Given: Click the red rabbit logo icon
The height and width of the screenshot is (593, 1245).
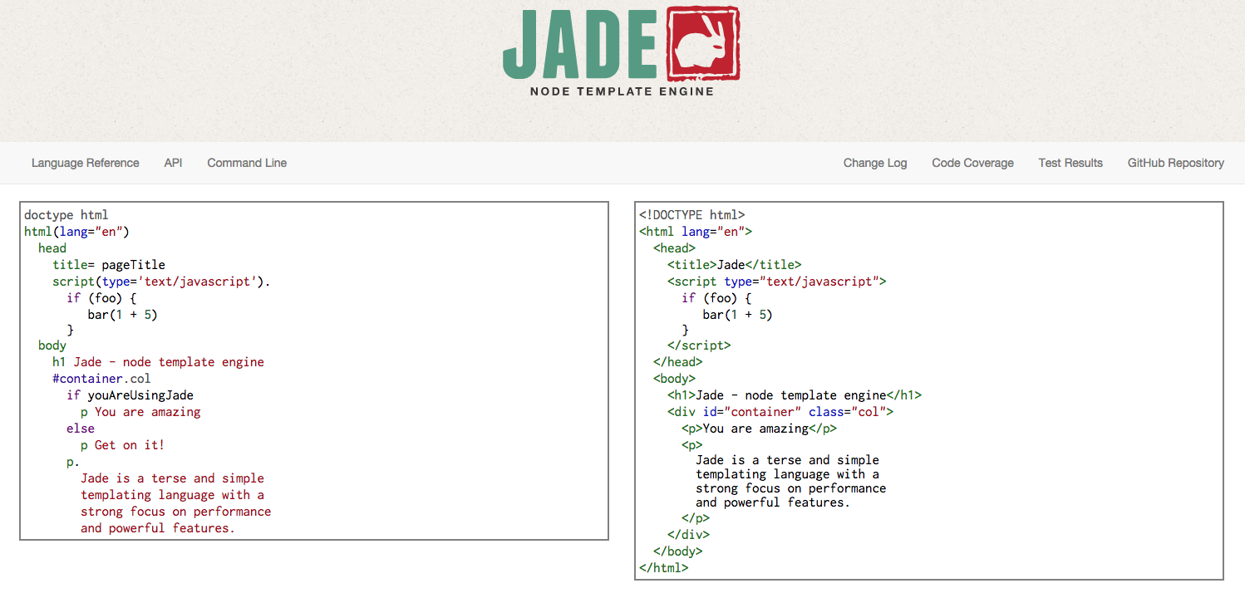Looking at the screenshot, I should (701, 46).
